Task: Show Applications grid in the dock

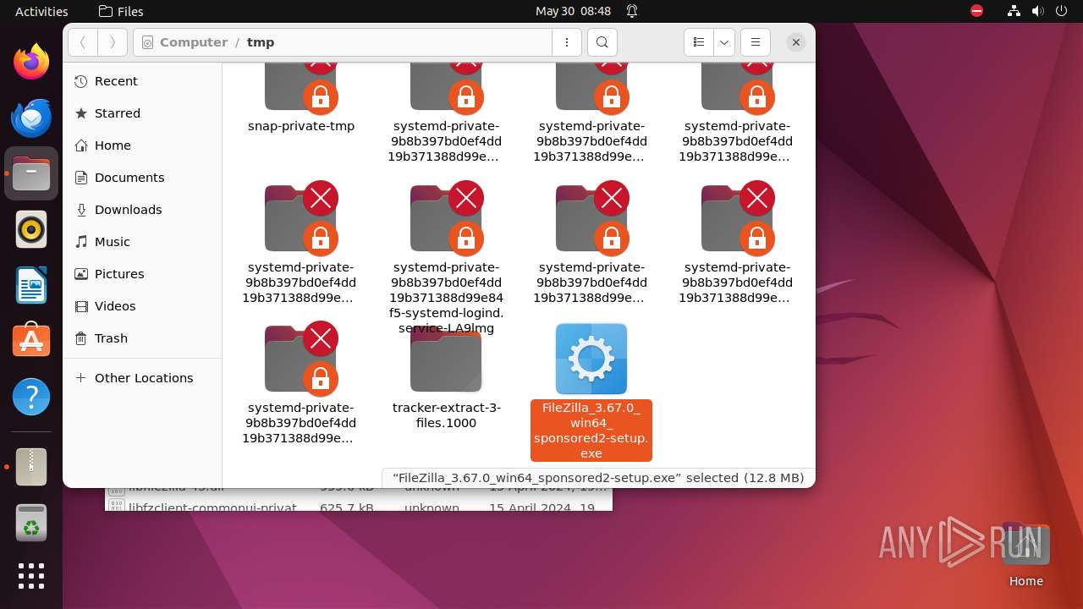Action: pos(31,576)
